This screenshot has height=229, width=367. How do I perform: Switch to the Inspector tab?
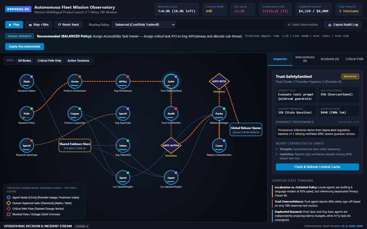coord(280,59)
